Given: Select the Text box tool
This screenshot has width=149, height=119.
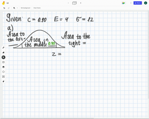Looking at the screenshot, I should pos(3,77).
